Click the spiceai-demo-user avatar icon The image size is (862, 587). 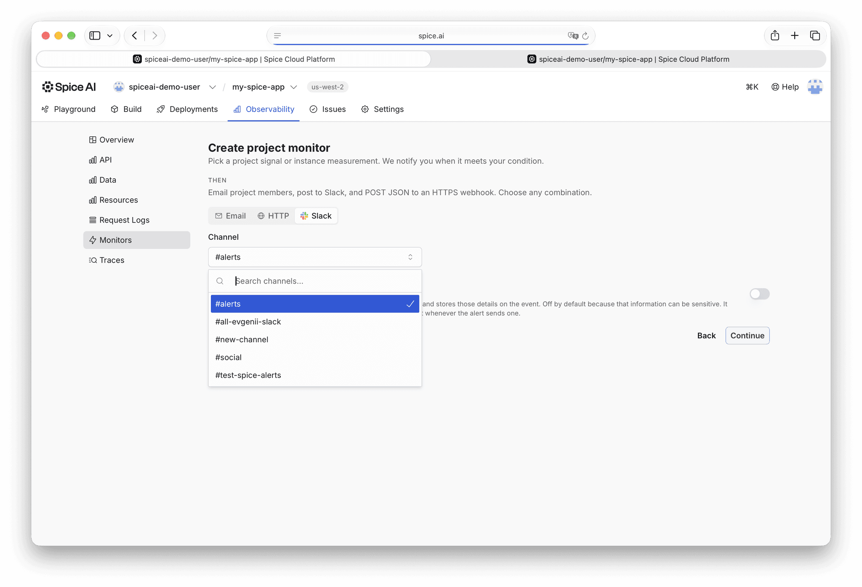click(x=119, y=87)
